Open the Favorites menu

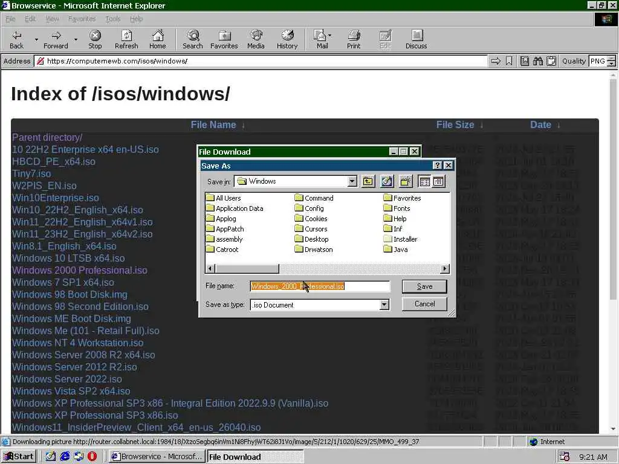[82, 19]
